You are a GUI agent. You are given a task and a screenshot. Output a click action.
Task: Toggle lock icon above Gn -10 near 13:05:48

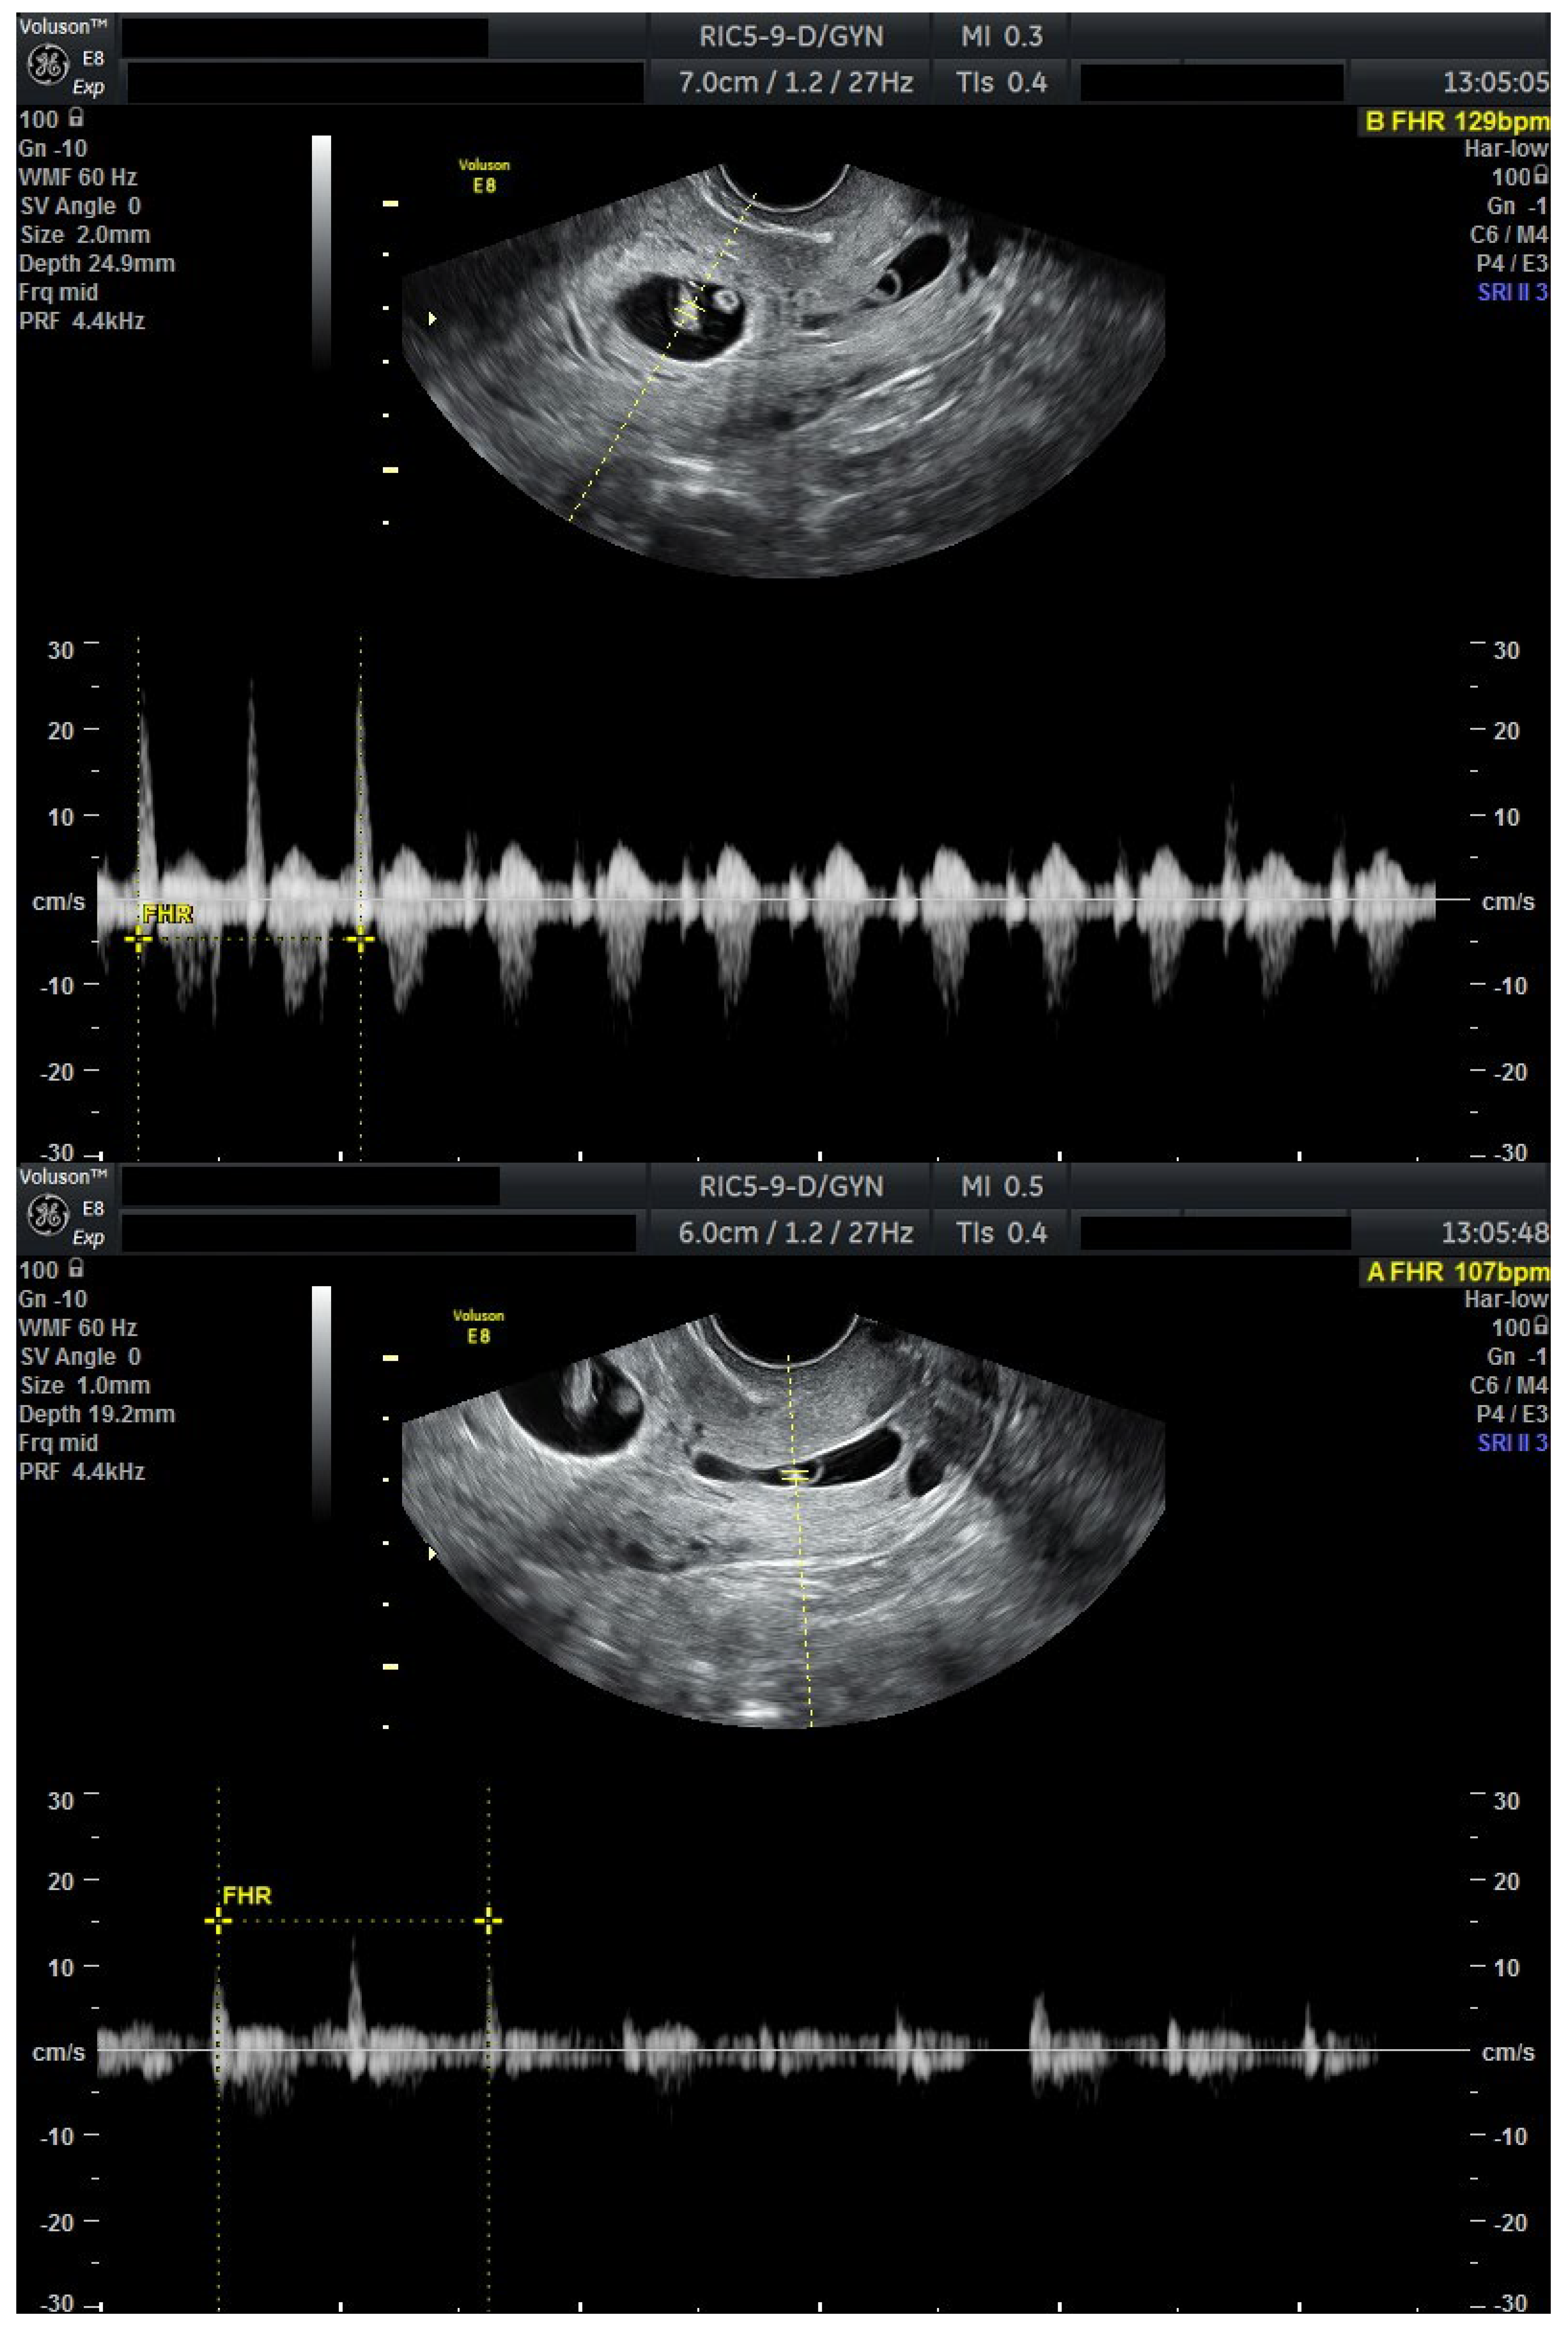click(x=76, y=1268)
